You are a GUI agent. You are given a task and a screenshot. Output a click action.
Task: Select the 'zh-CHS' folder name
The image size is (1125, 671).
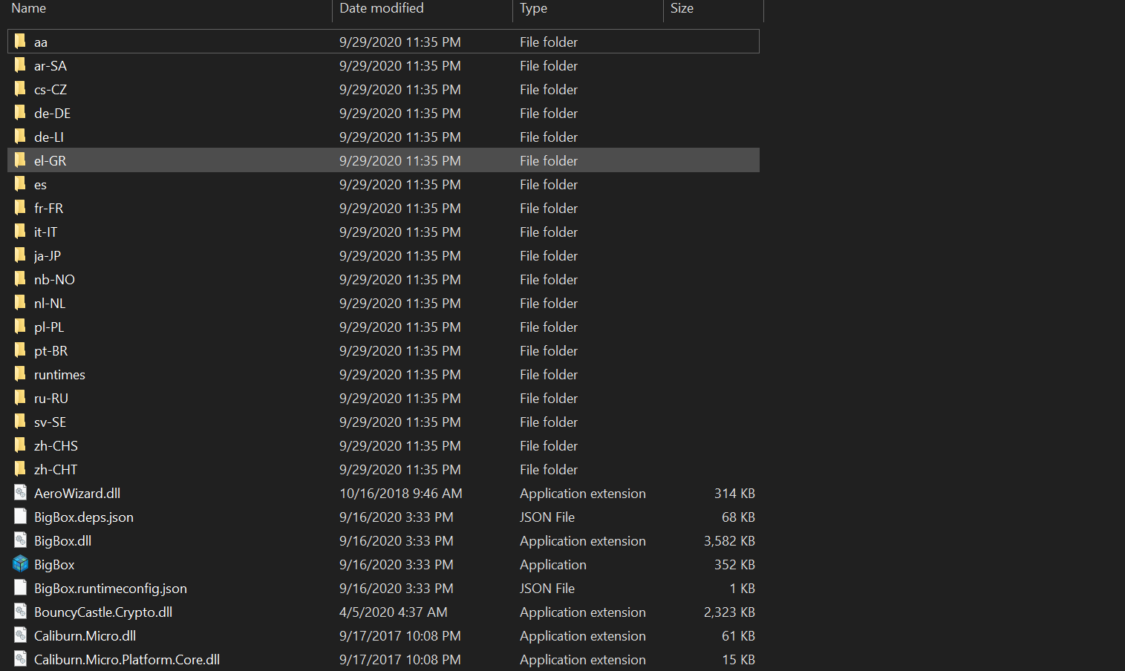(x=56, y=446)
